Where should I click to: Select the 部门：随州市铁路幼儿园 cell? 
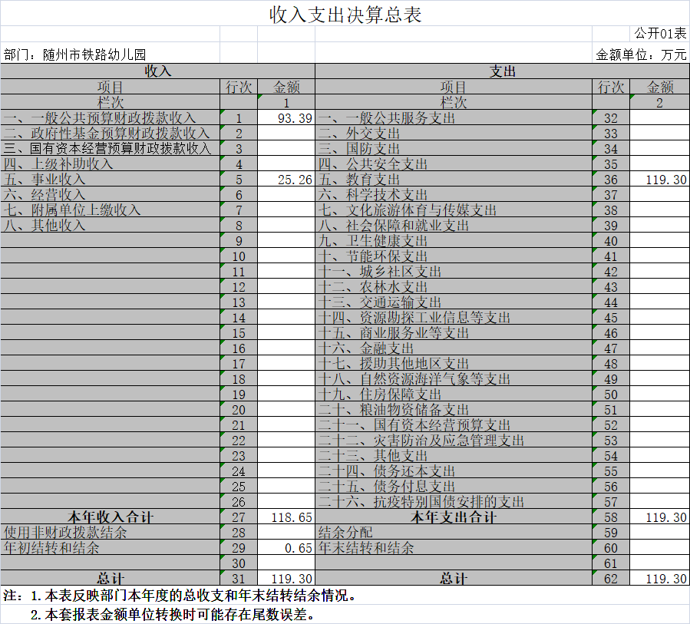[x=110, y=54]
